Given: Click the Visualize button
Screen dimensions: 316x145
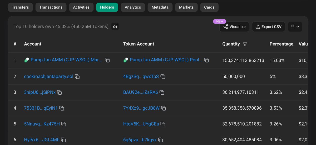Looking at the screenshot, I should pyautogui.click(x=234, y=27).
